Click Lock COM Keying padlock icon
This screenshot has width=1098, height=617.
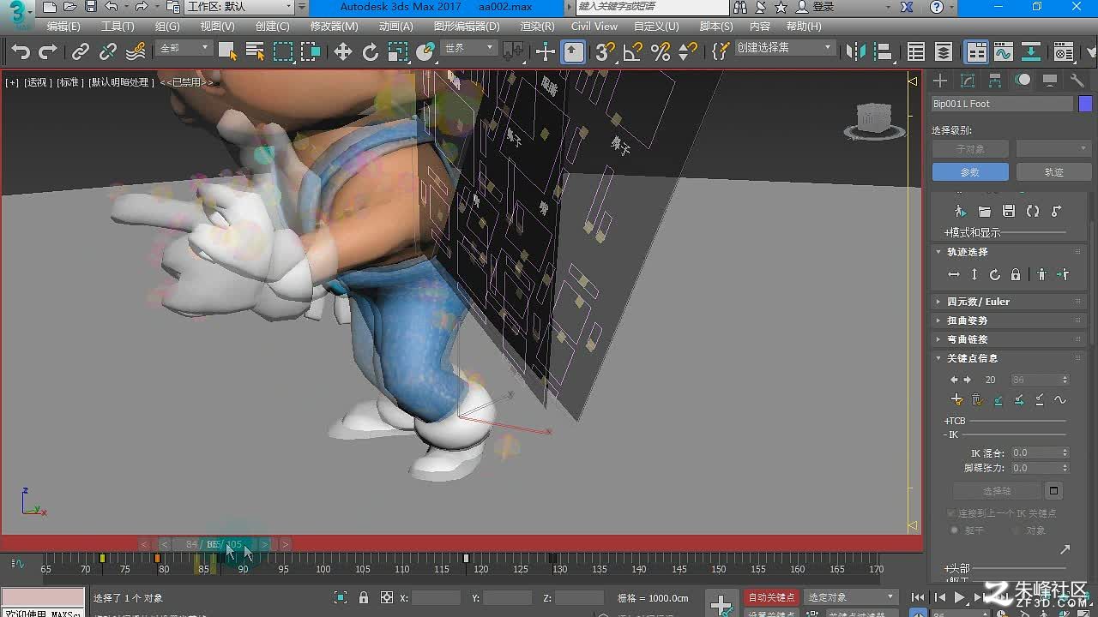point(1016,275)
